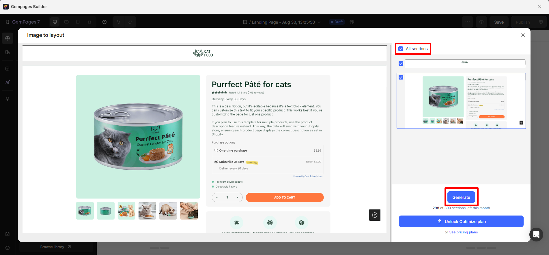Open See pricing plans link
This screenshot has height=255, width=549.
point(463,232)
